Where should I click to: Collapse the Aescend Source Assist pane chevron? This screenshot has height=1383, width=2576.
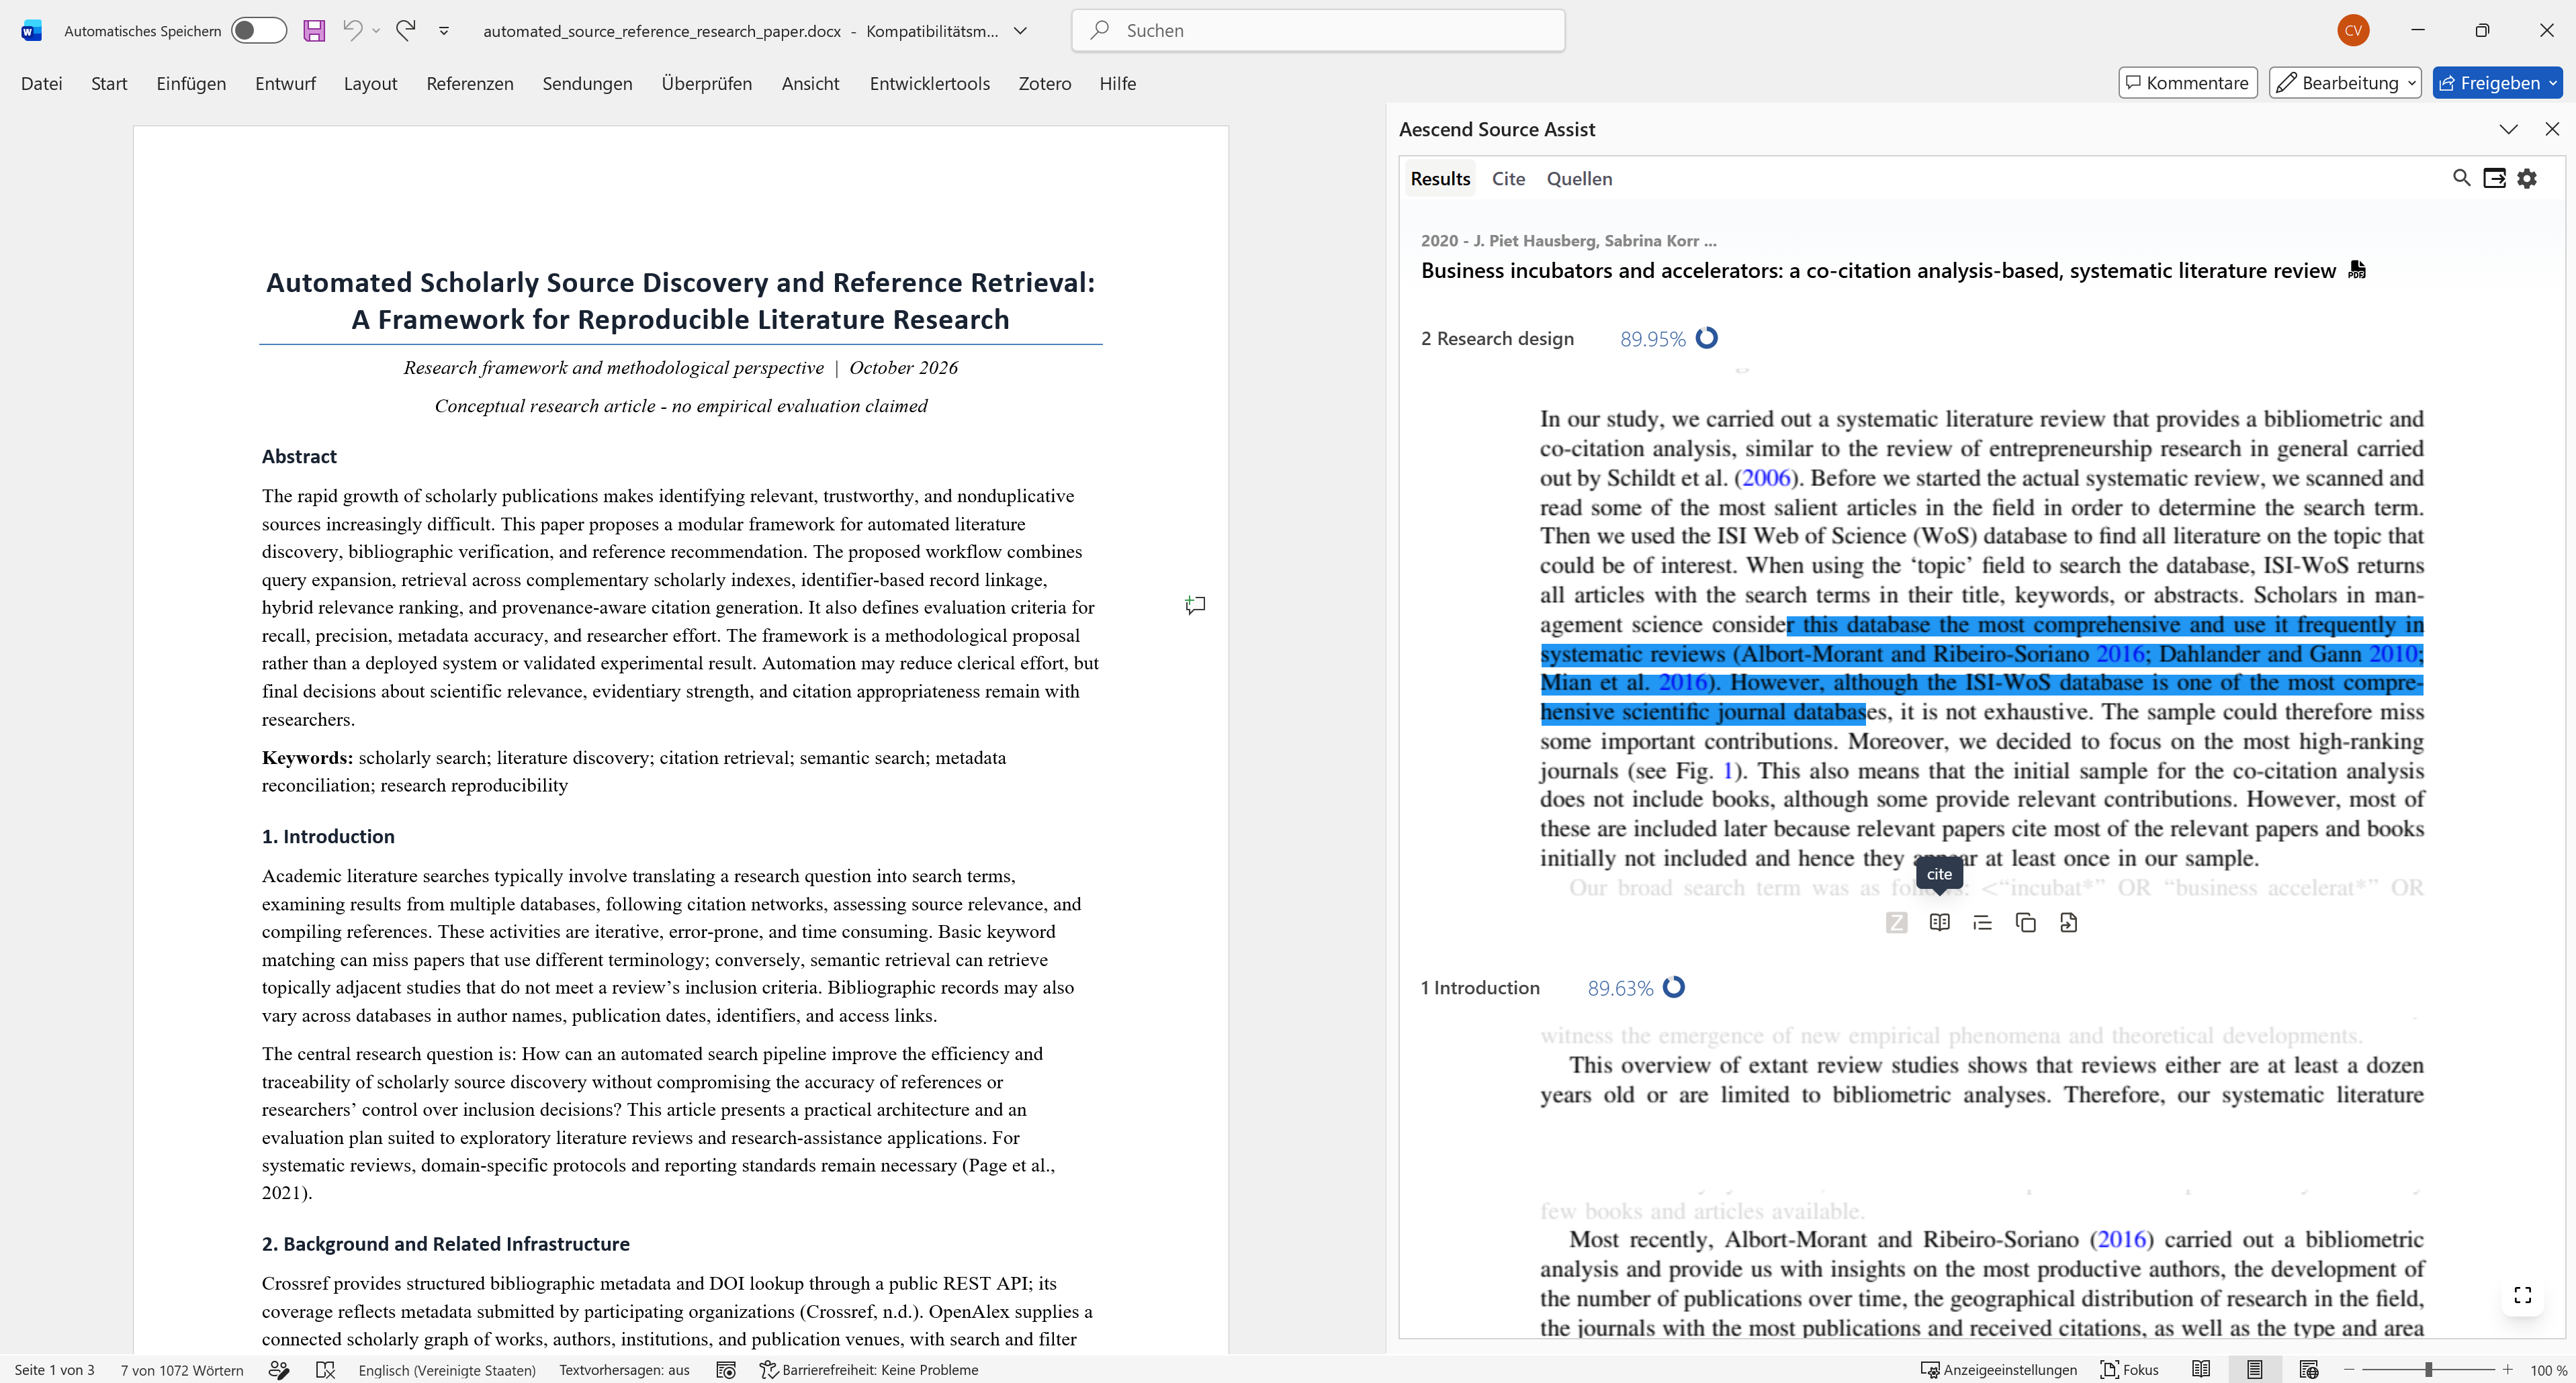2509,129
